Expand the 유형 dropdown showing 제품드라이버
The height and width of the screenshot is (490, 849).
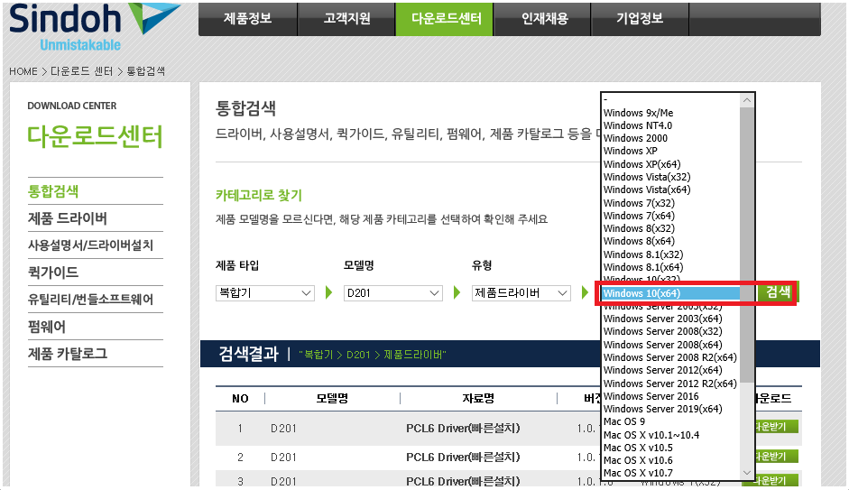(x=521, y=293)
